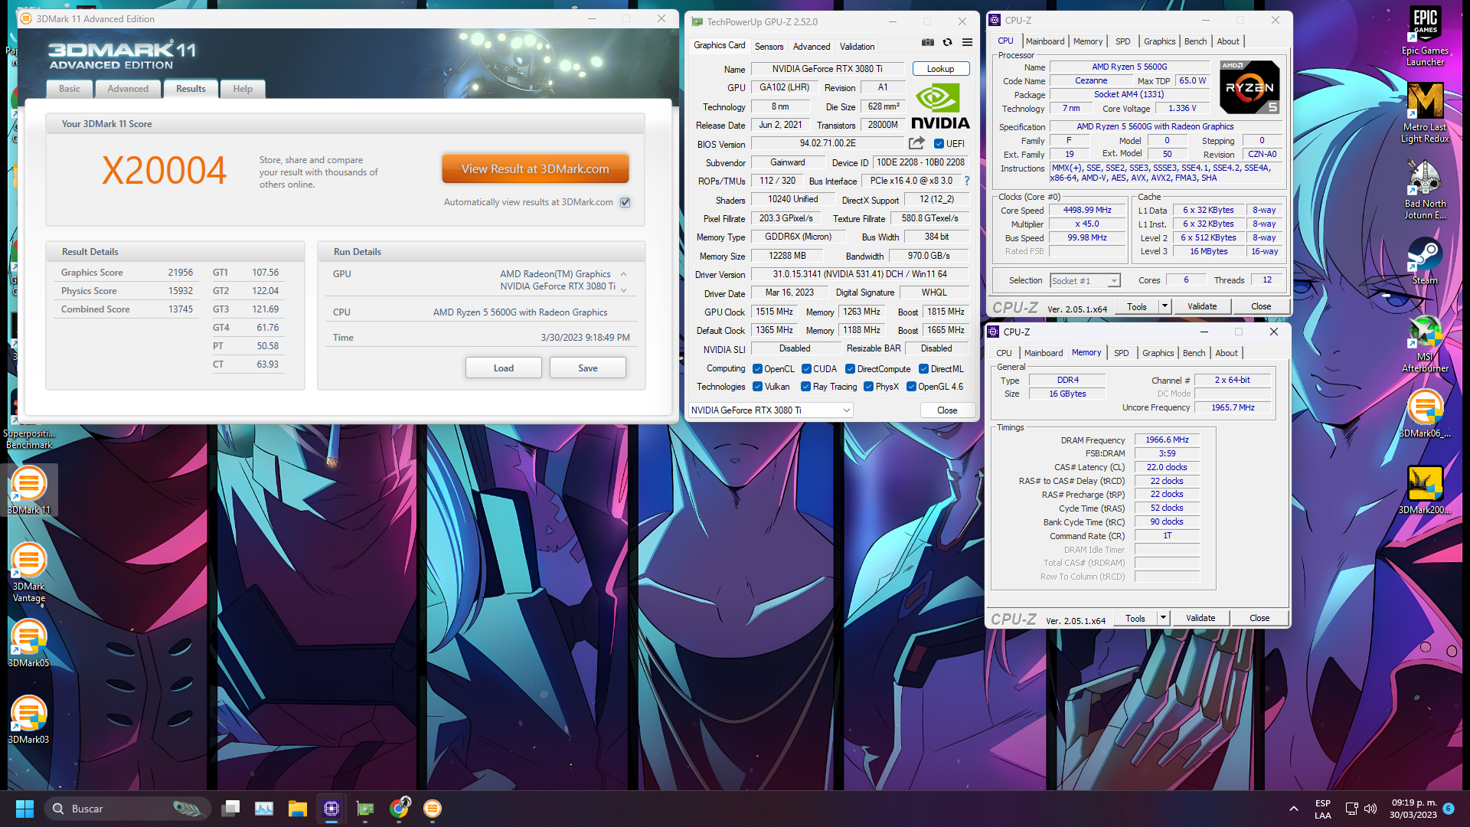Open File Explorer from the taskbar
Viewport: 1470px width, 827px height.
tap(297, 809)
